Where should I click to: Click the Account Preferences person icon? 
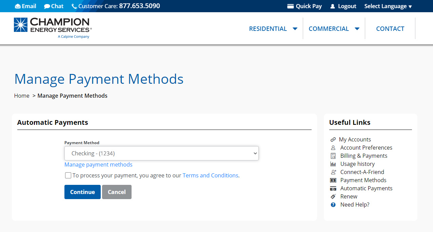(x=333, y=148)
